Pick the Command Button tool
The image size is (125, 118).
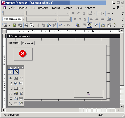[x=21, y=88]
